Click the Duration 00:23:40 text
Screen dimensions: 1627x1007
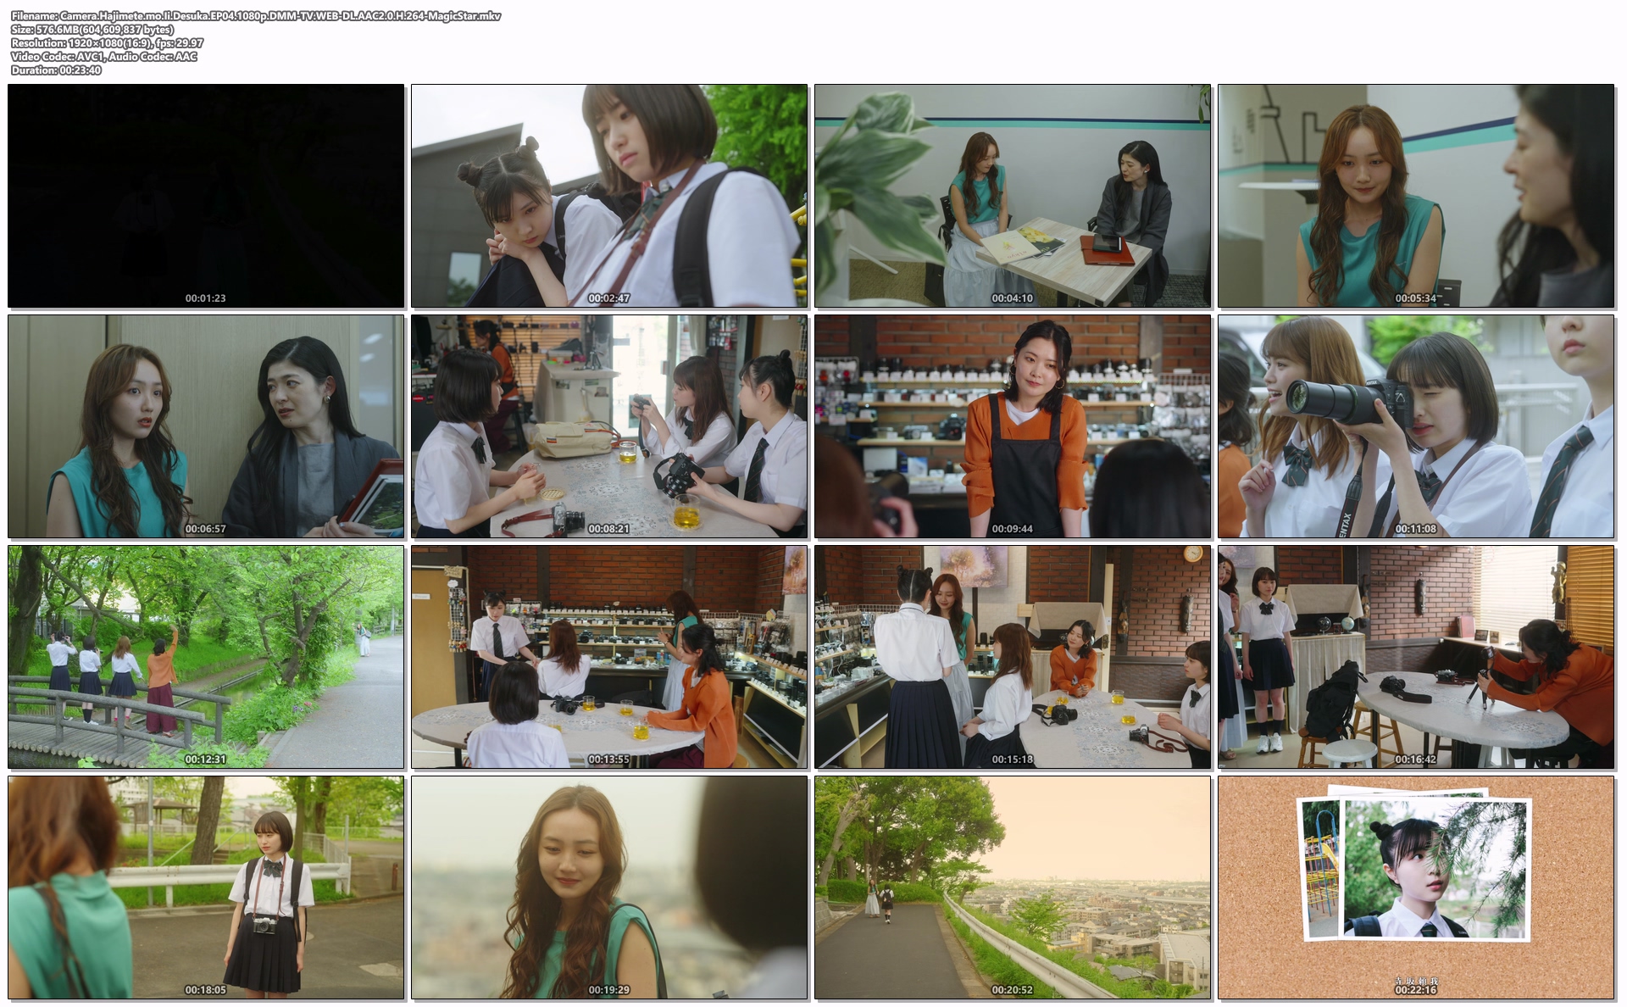click(56, 70)
